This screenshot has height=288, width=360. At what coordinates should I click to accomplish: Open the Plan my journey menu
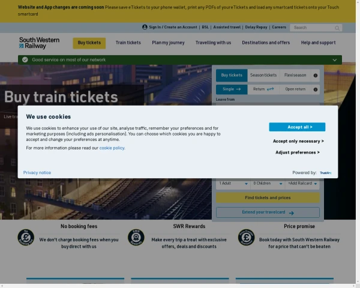pos(168,43)
